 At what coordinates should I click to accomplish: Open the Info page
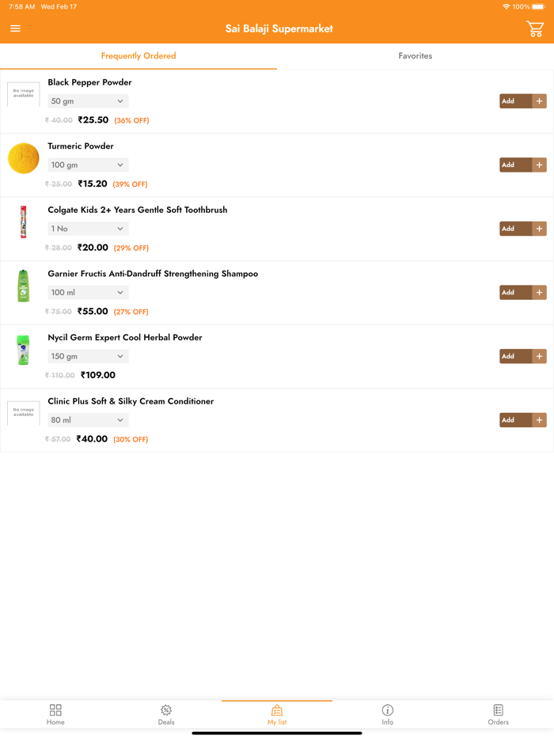[387, 714]
